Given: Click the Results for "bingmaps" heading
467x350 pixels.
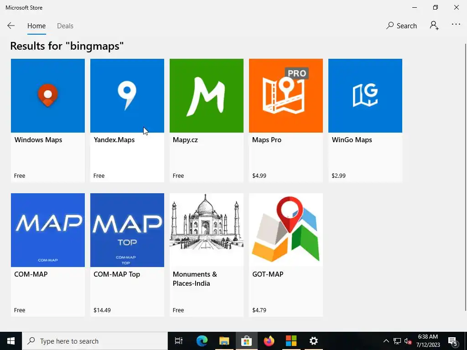Looking at the screenshot, I should [x=67, y=46].
